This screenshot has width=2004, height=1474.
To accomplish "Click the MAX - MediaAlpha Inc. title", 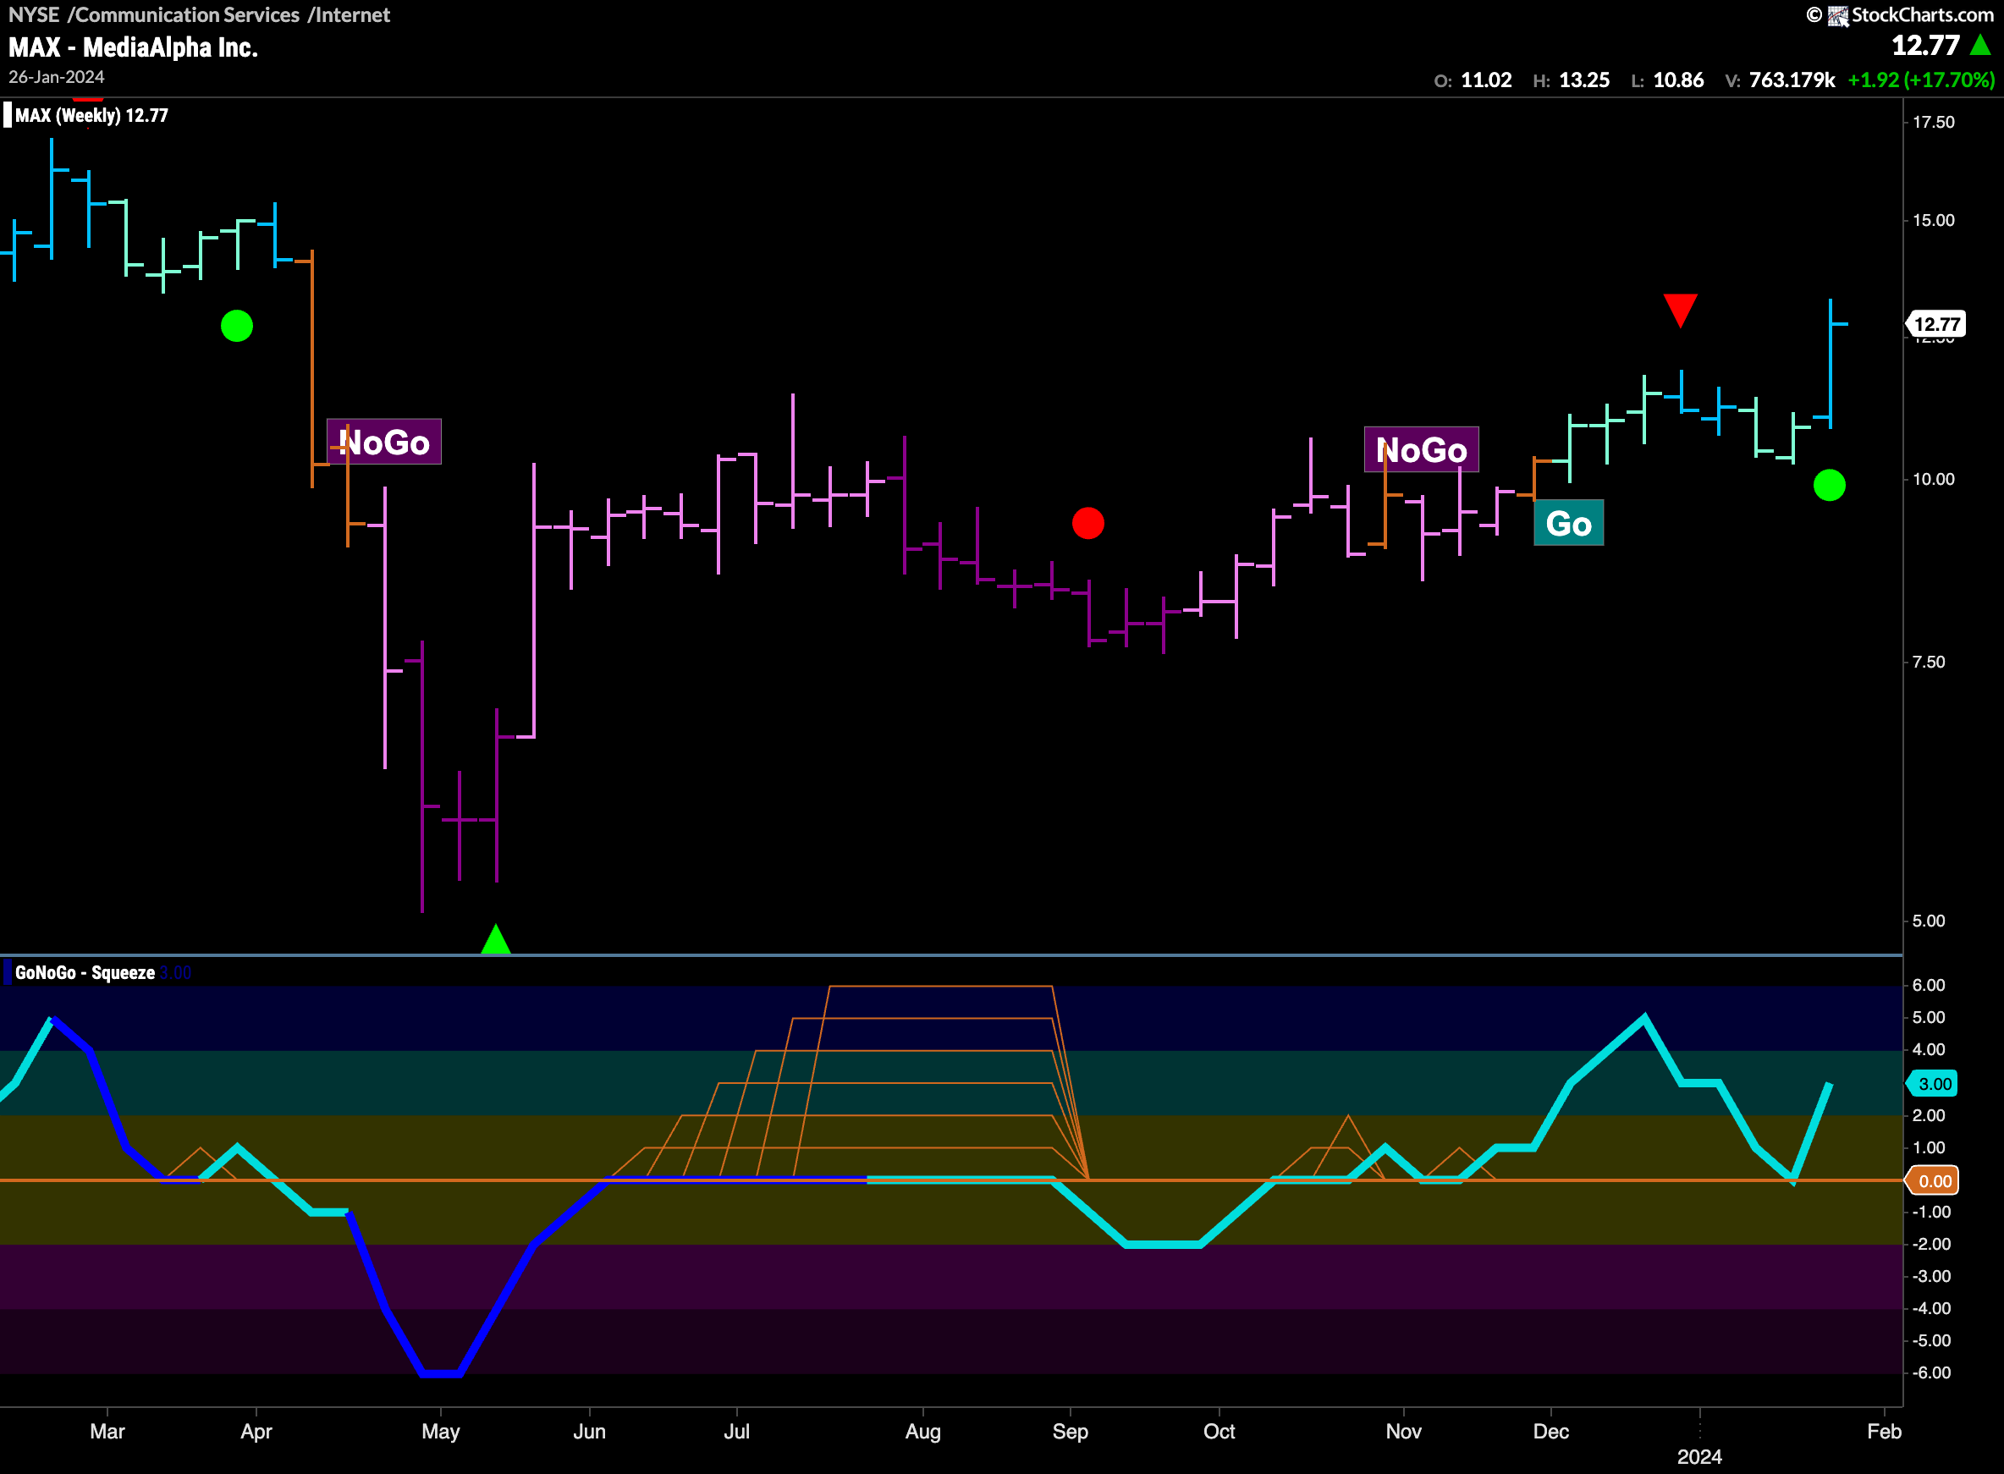I will tap(133, 47).
